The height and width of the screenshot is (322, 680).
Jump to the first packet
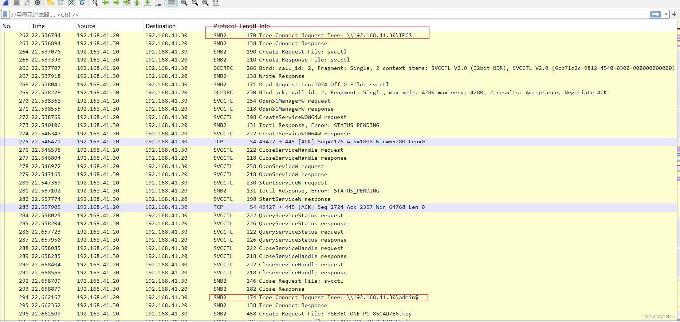[x=137, y=3]
